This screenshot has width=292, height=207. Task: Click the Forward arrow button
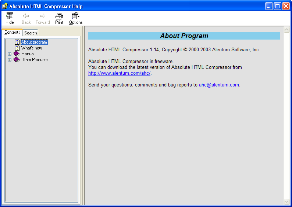click(43, 18)
